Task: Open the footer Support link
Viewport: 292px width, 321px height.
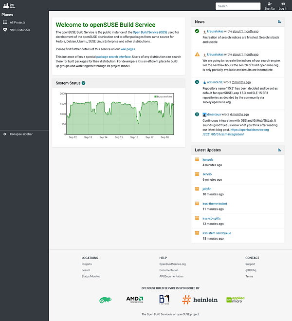Action: click(x=250, y=264)
